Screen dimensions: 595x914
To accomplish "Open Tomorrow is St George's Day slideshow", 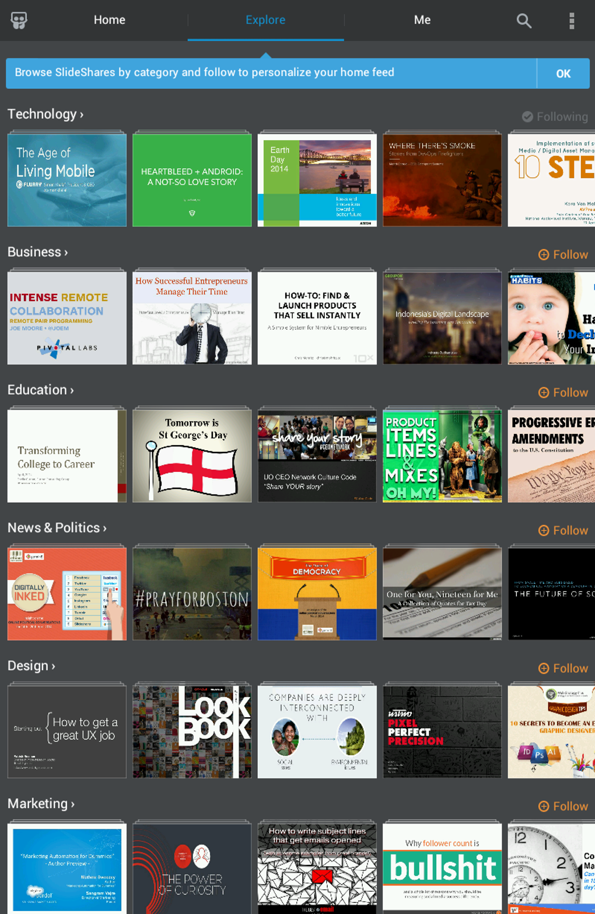I will (192, 456).
